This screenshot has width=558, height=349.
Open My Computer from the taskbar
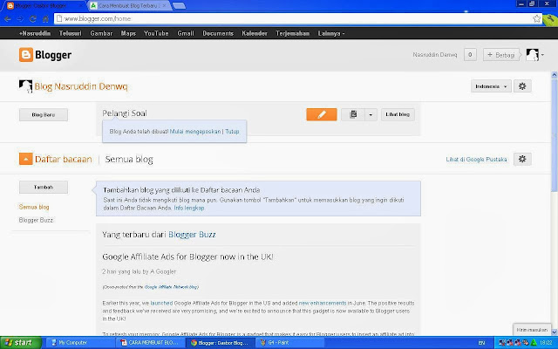[80, 343]
